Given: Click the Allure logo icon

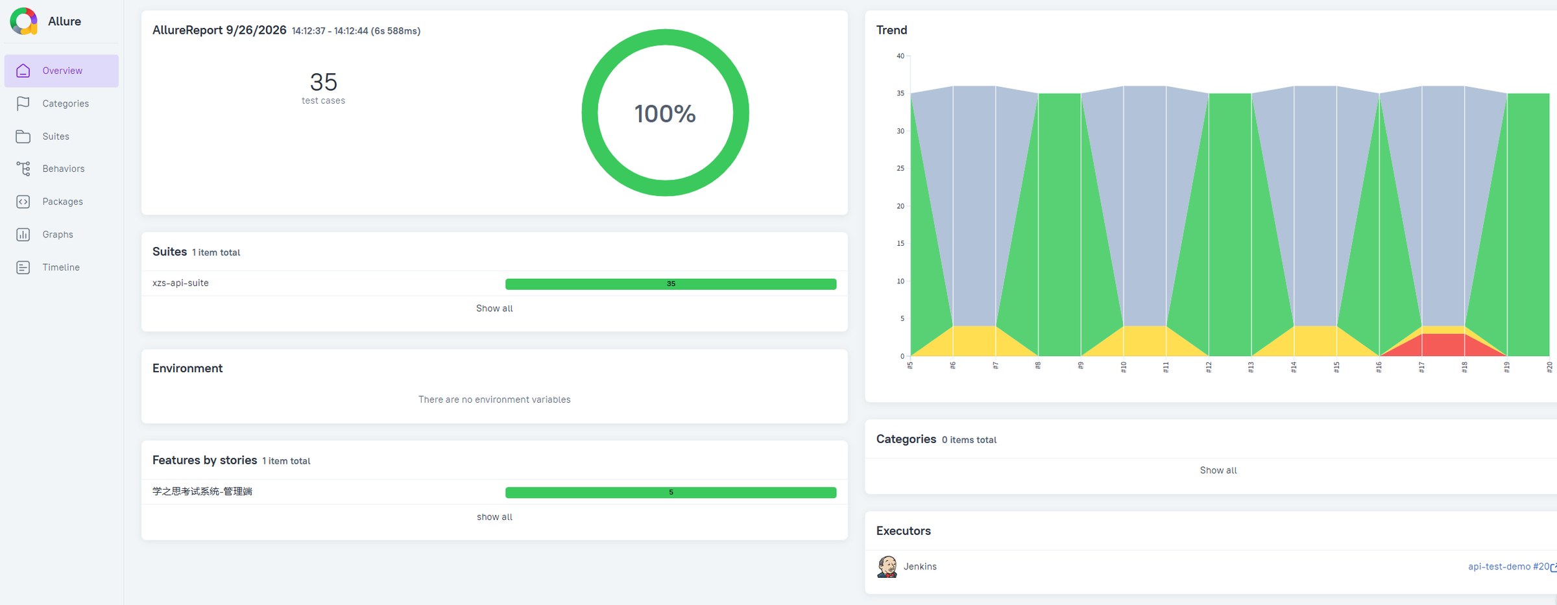Looking at the screenshot, I should [x=24, y=21].
